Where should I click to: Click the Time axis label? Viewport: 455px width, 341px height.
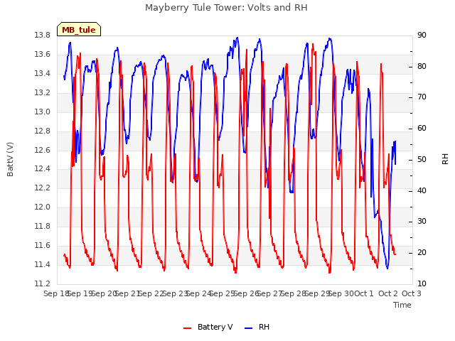[402, 305]
